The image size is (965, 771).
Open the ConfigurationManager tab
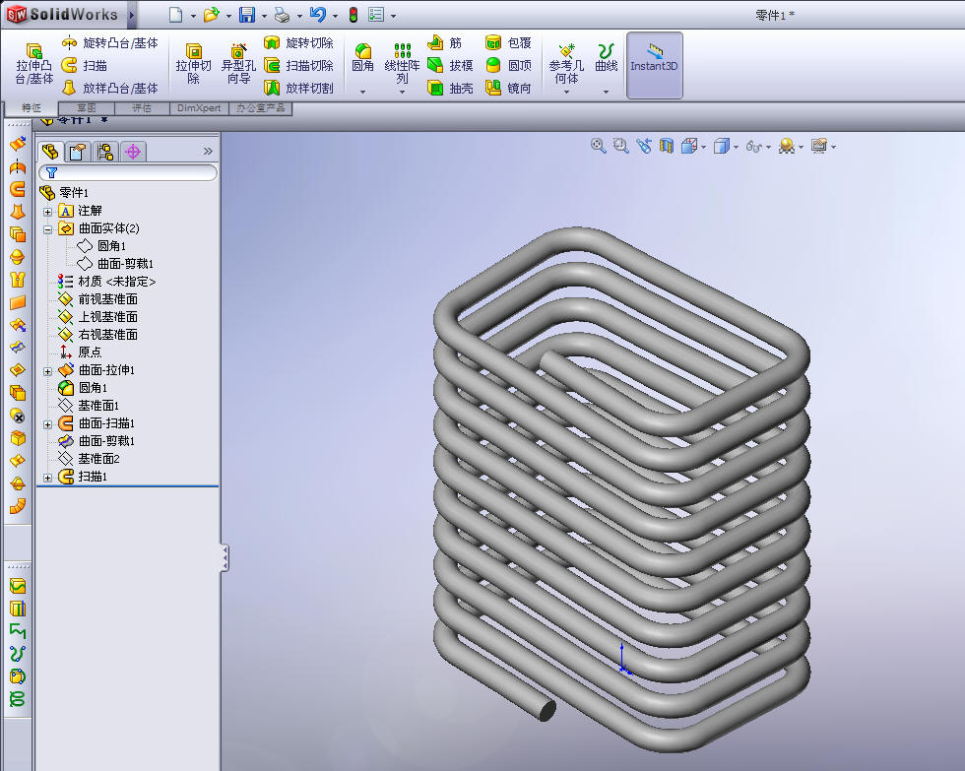click(105, 152)
